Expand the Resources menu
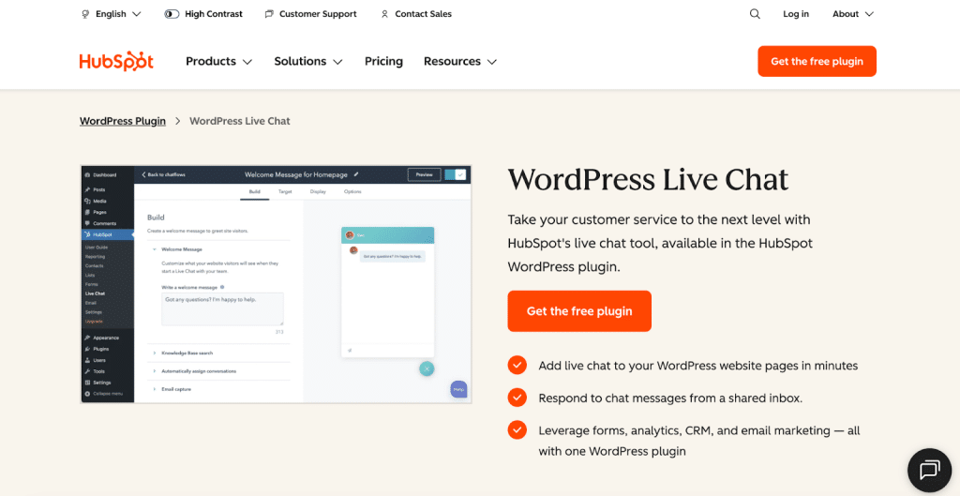Image resolution: width=960 pixels, height=496 pixels. pyautogui.click(x=460, y=61)
